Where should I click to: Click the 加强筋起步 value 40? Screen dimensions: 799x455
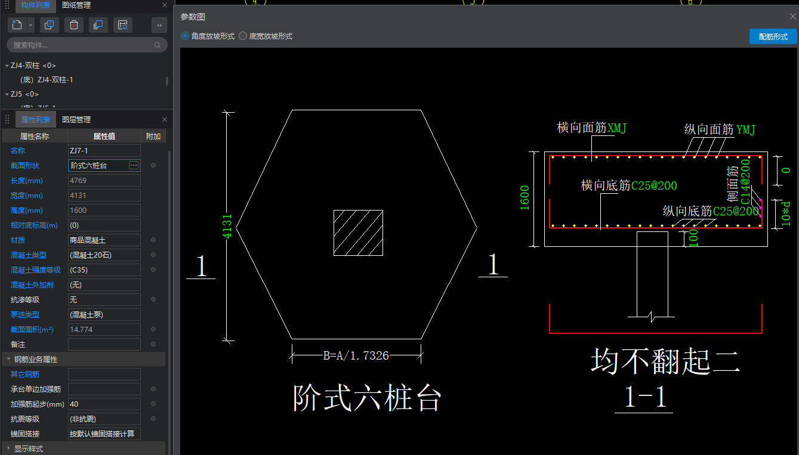[104, 404]
